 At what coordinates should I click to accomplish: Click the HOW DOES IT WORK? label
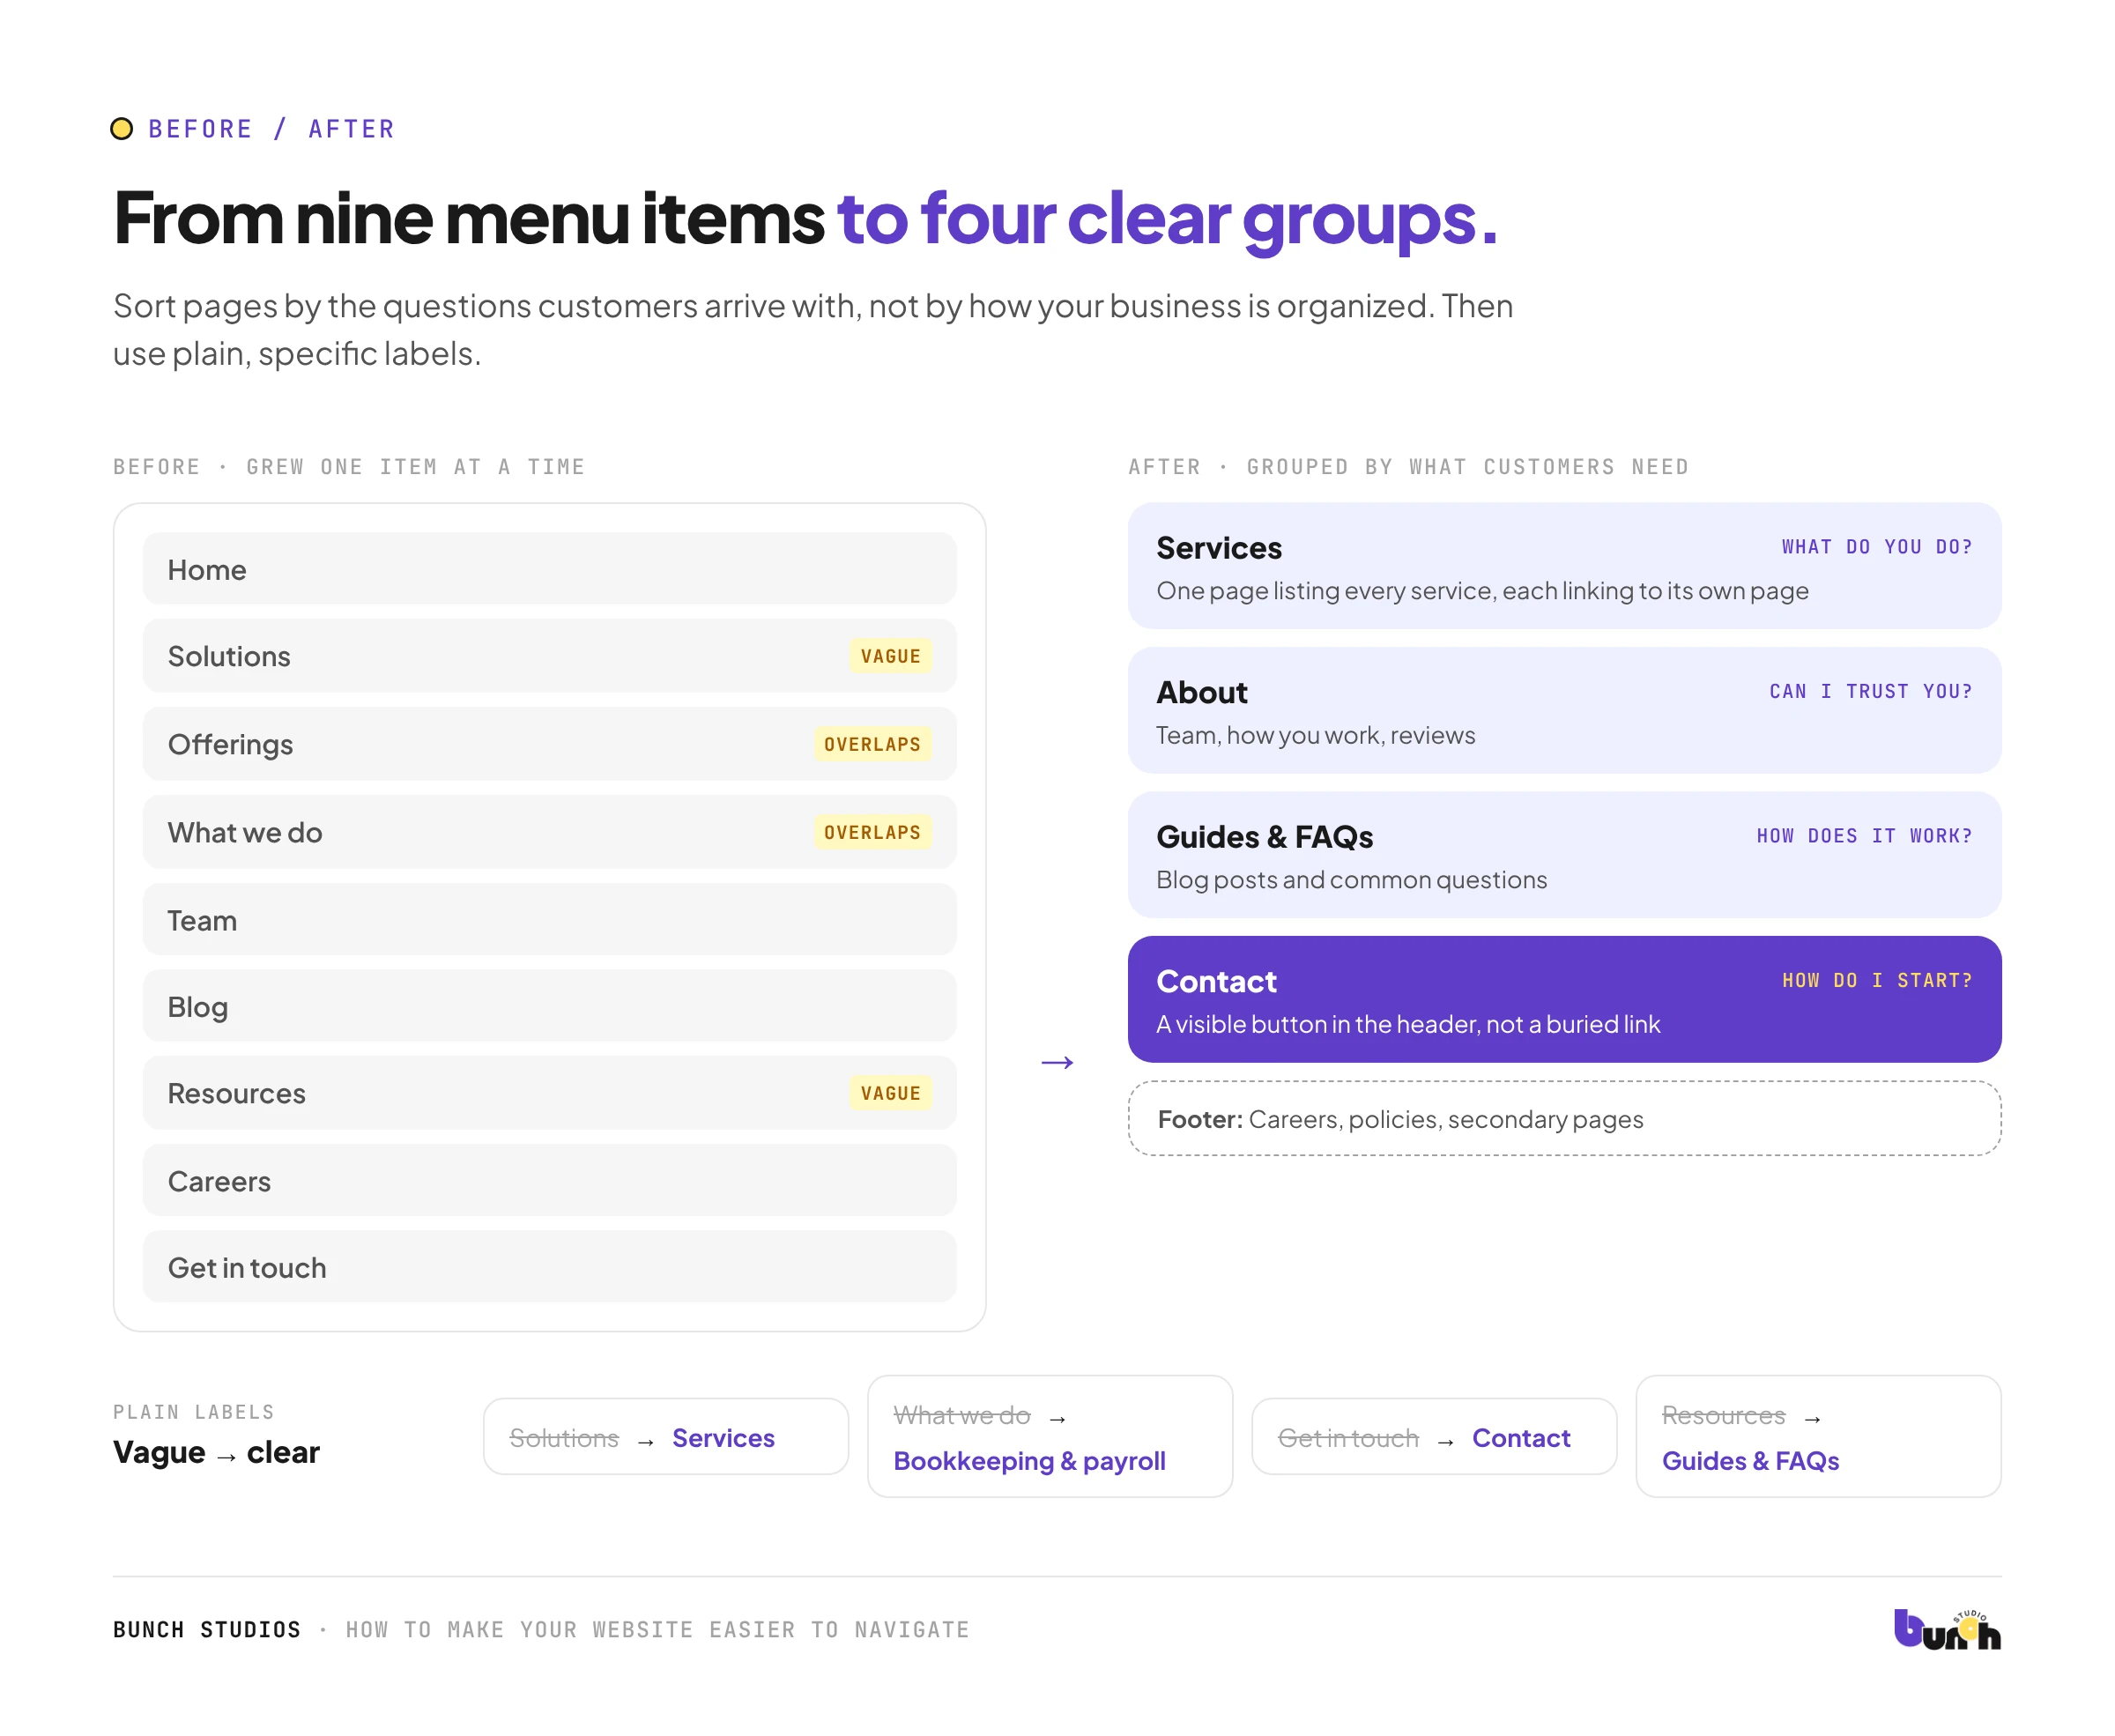[x=1864, y=836]
